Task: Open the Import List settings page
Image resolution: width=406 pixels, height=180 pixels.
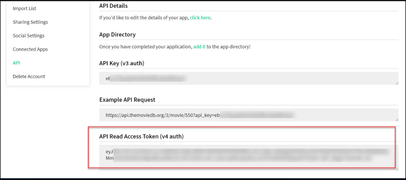Action: pyautogui.click(x=24, y=8)
